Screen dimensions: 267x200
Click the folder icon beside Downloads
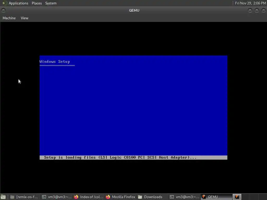pyautogui.click(x=140, y=197)
